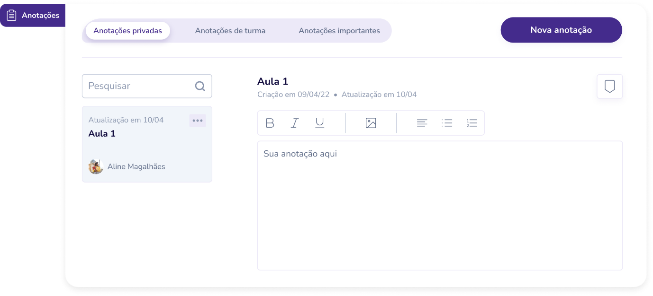Screen dimensions: 653x296
Task: Open the three-dots menu on note card
Action: 198,121
